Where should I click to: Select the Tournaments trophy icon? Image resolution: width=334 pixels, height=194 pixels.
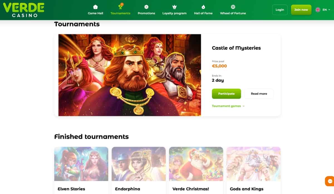pos(120,7)
